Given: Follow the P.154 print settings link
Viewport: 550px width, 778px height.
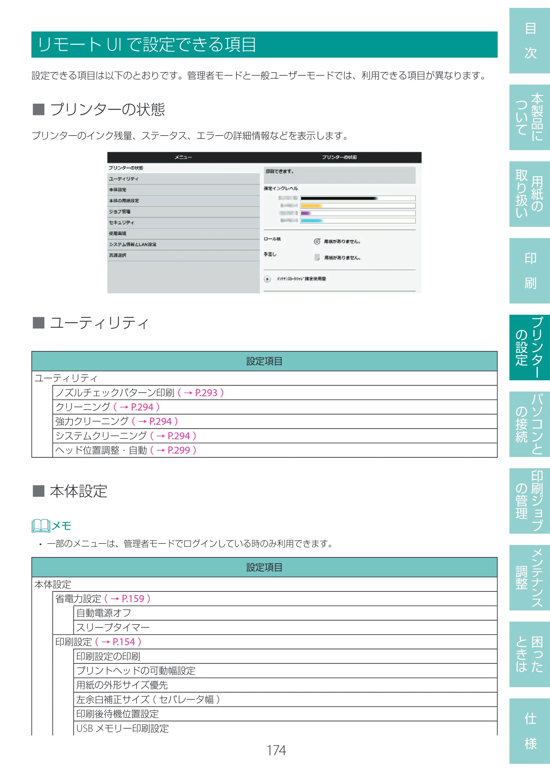Looking at the screenshot, I should coord(118,642).
